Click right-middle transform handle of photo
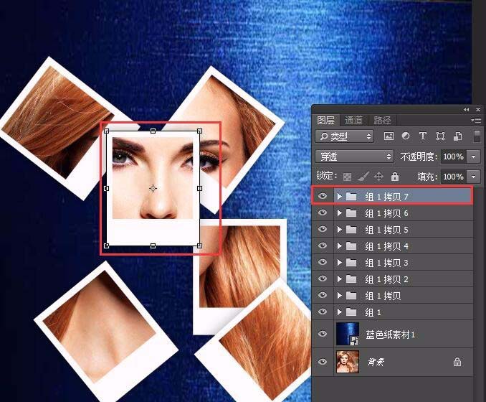The image size is (486, 402). point(199,188)
